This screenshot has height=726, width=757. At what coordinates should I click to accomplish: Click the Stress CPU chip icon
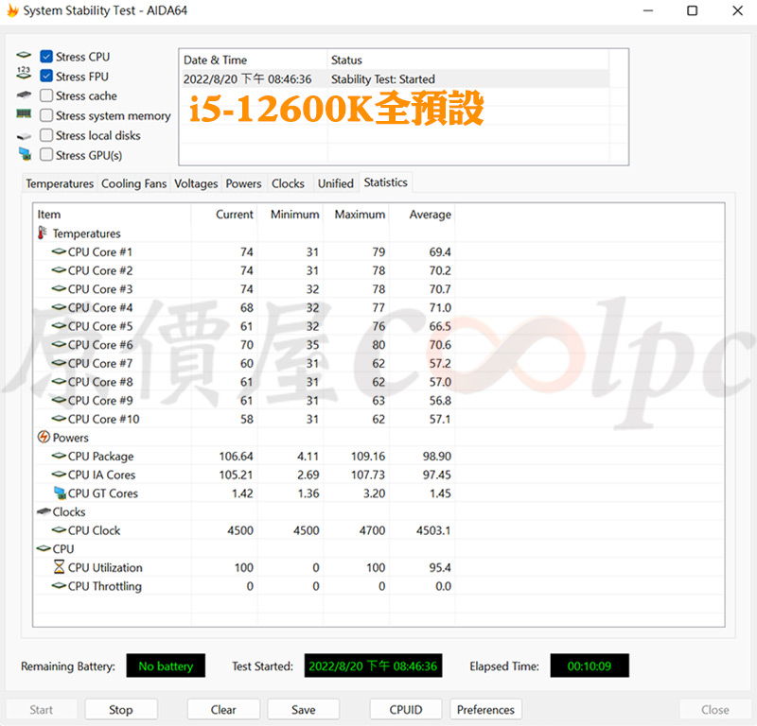tap(24, 55)
